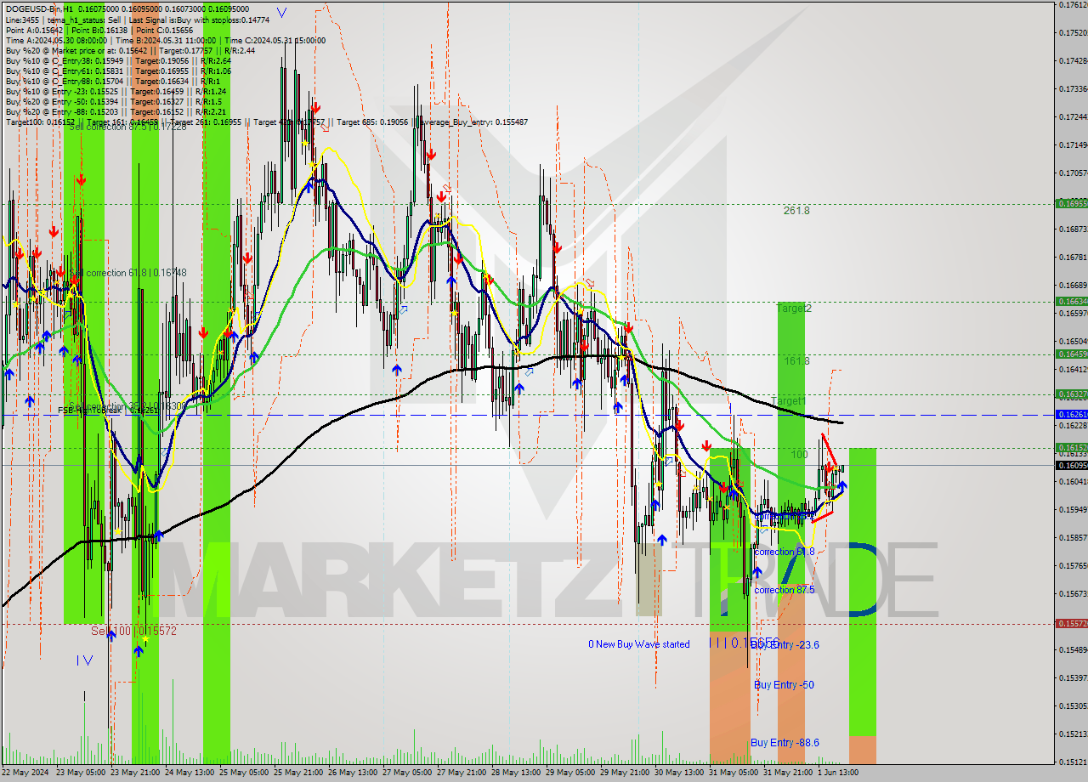This screenshot has height=782, width=1088.
Task: Click the '31 May 21:00' time label
Action: click(788, 773)
